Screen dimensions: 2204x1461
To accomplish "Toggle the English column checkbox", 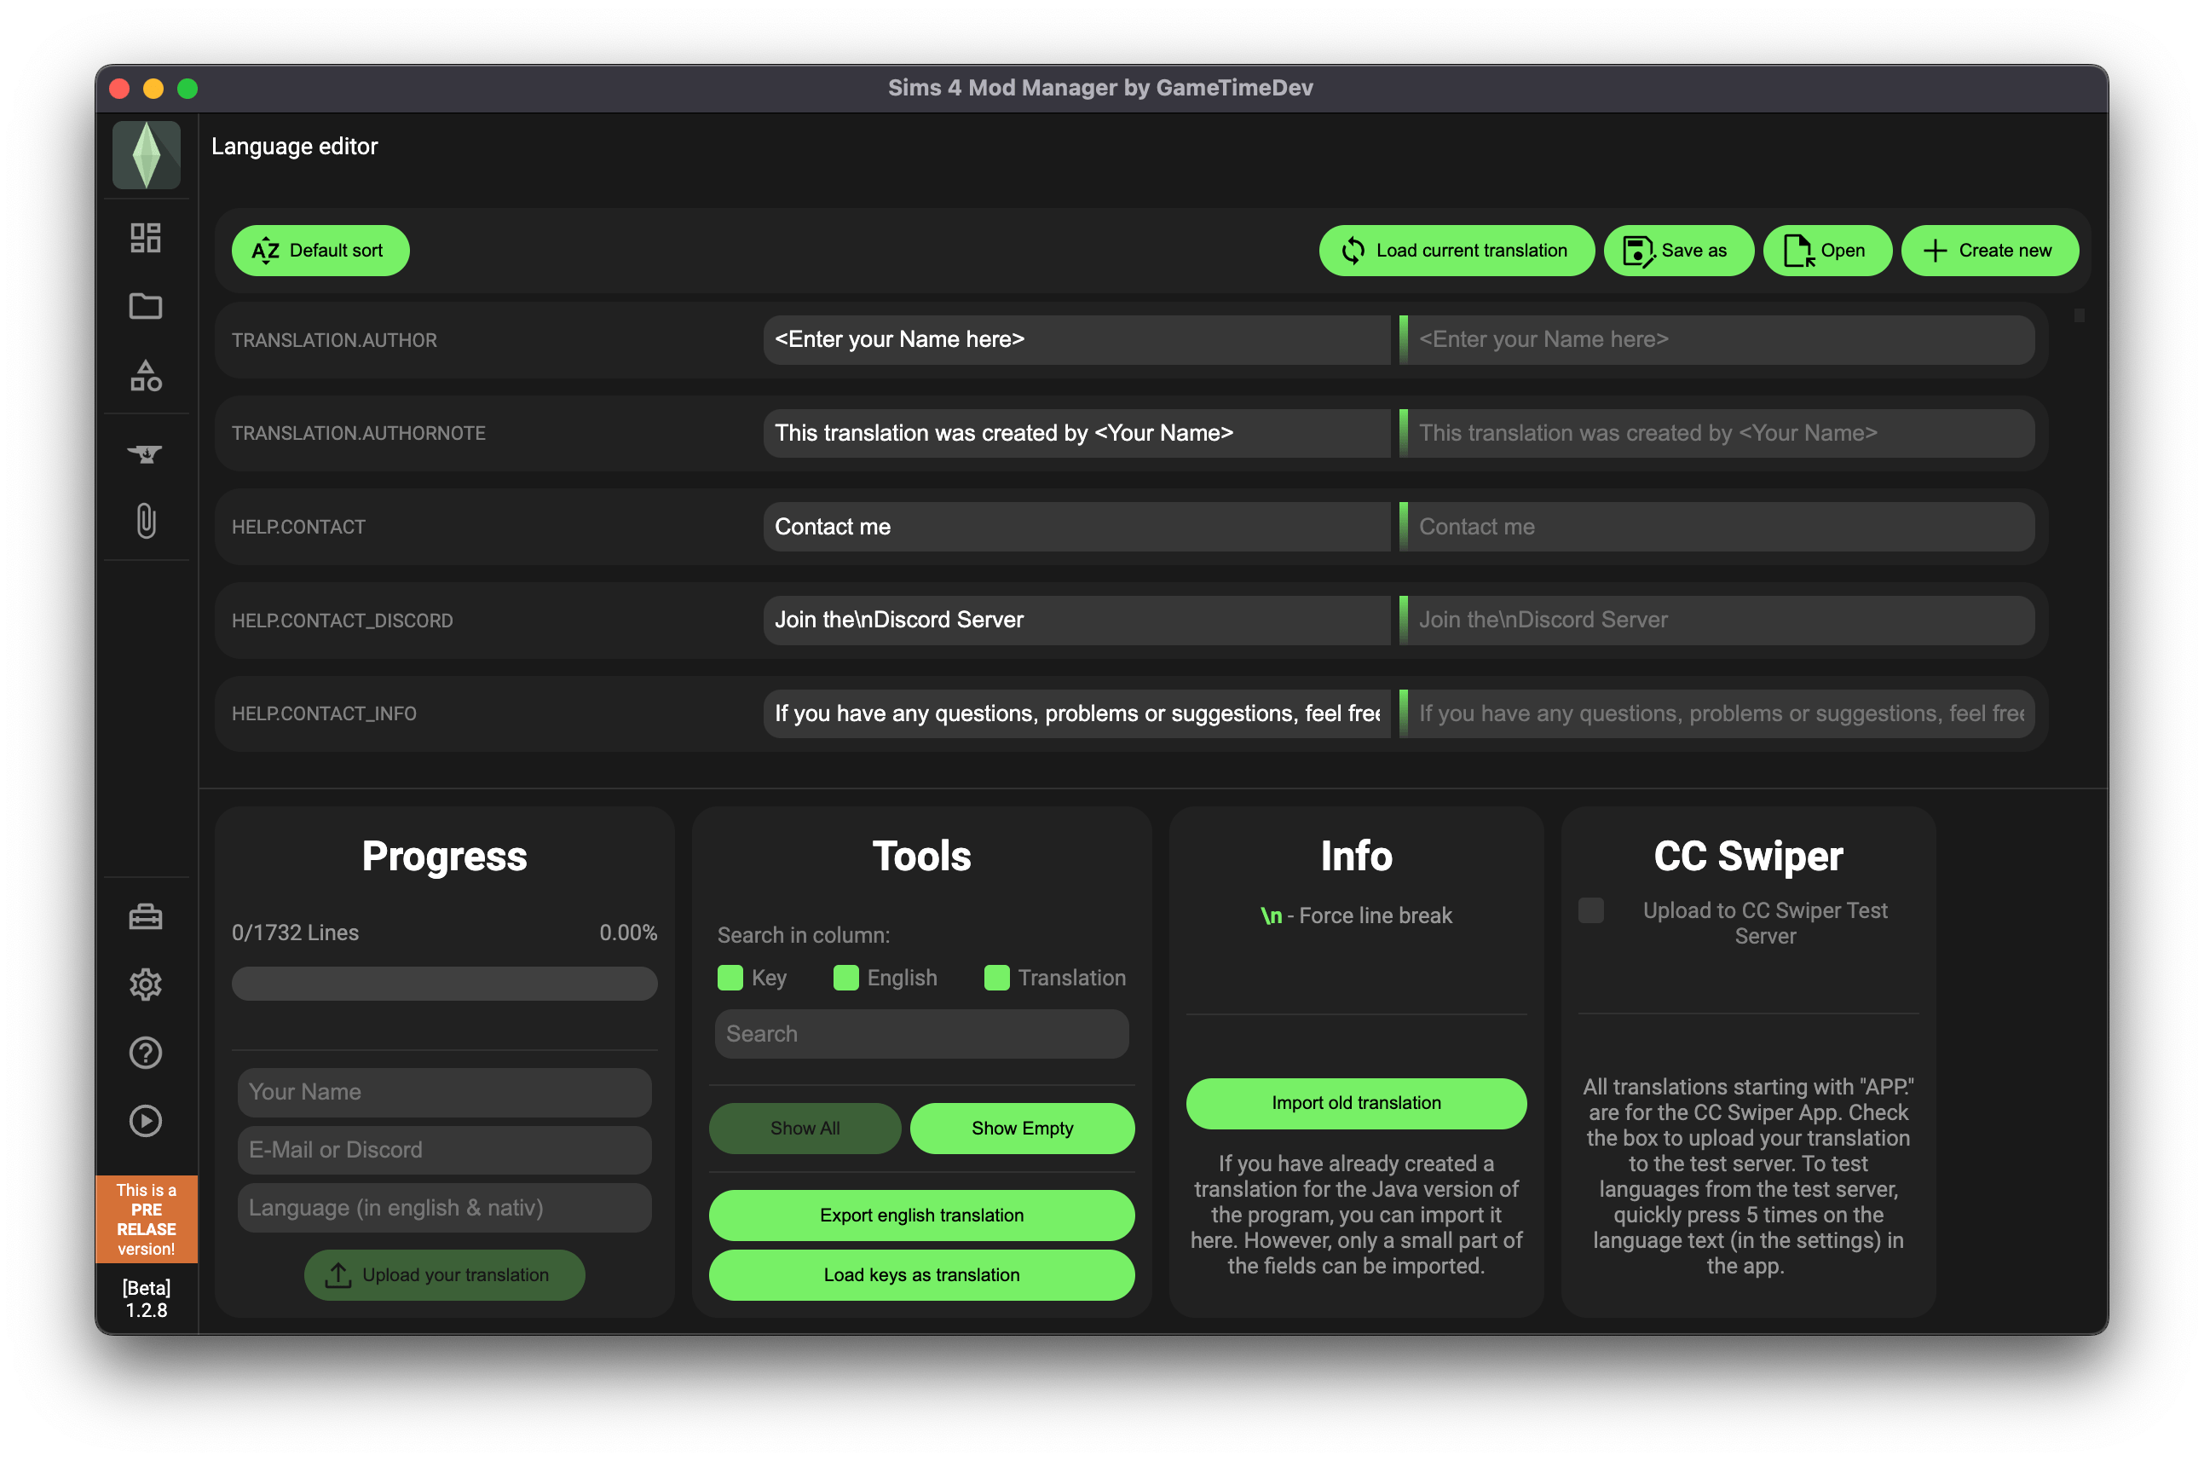I will [845, 978].
